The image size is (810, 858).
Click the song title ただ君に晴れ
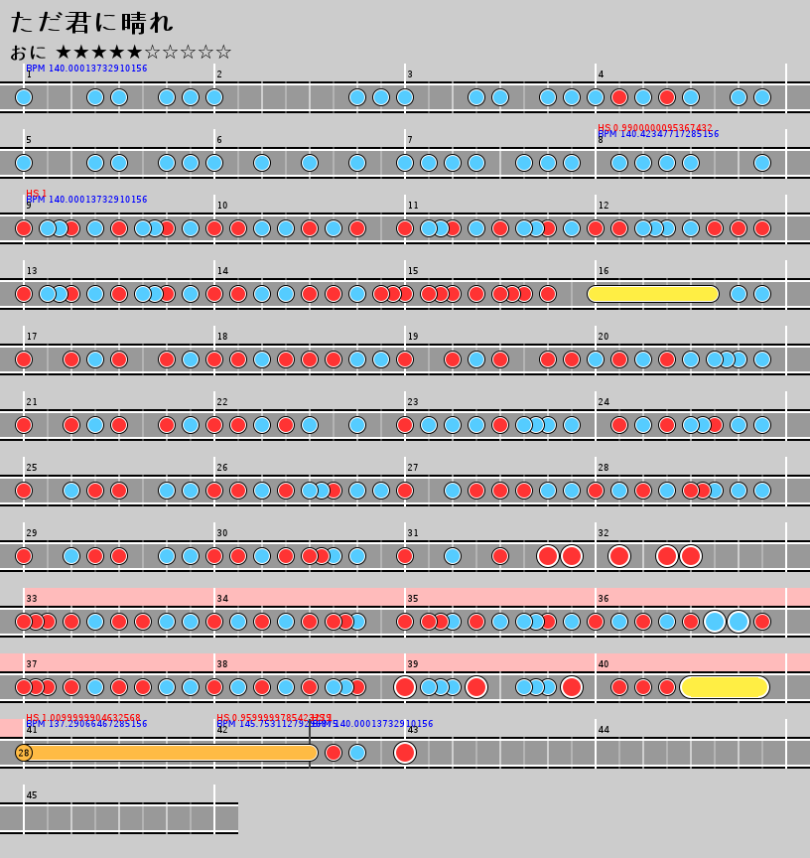91,22
